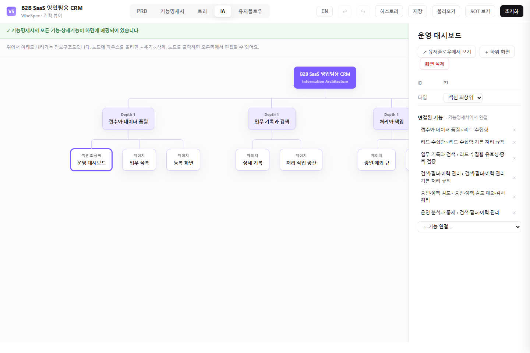The image size is (530, 353).
Task: Switch language with the EN button
Action: tap(325, 11)
